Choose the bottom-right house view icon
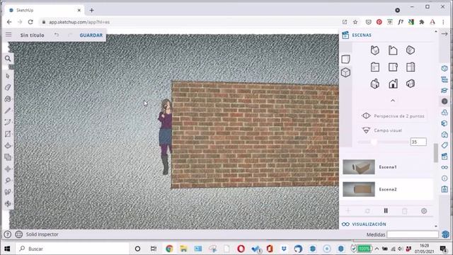The height and width of the screenshot is (255, 453). pyautogui.click(x=411, y=84)
